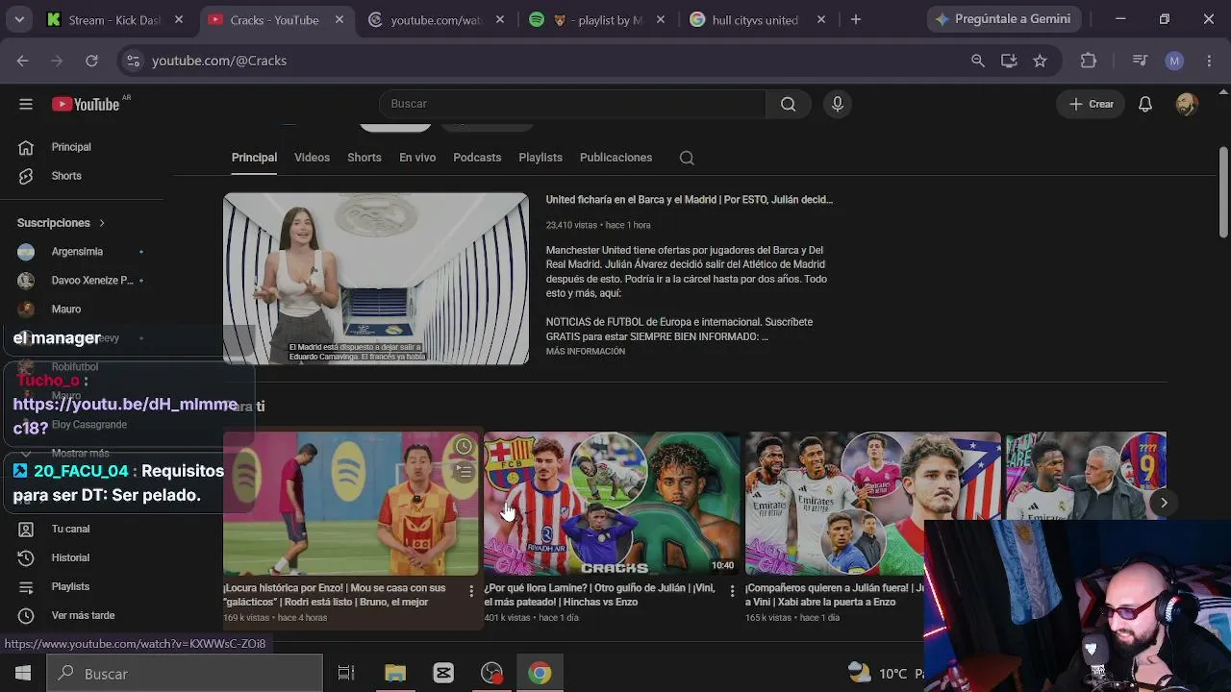Open Principal home icon in the sidebar
Viewport: 1231px width, 692px height.
(x=26, y=147)
